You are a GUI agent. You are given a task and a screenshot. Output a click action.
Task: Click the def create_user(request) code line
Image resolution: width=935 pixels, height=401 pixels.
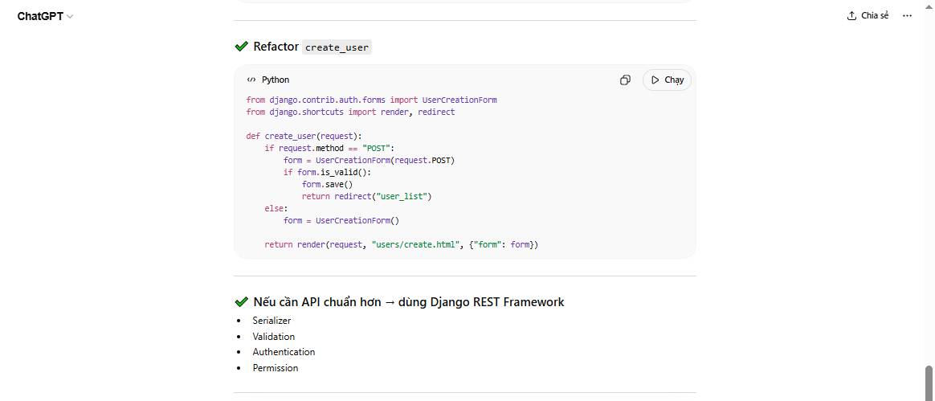[x=304, y=136]
